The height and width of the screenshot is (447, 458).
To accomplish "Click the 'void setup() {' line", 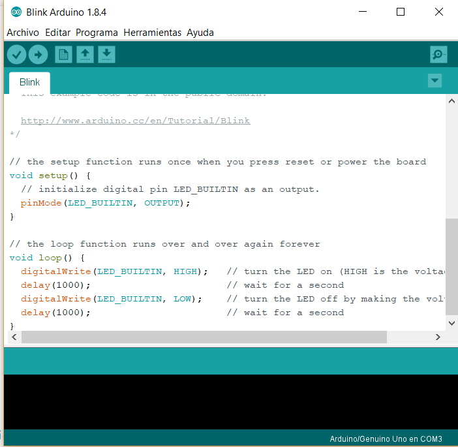I will click(50, 176).
